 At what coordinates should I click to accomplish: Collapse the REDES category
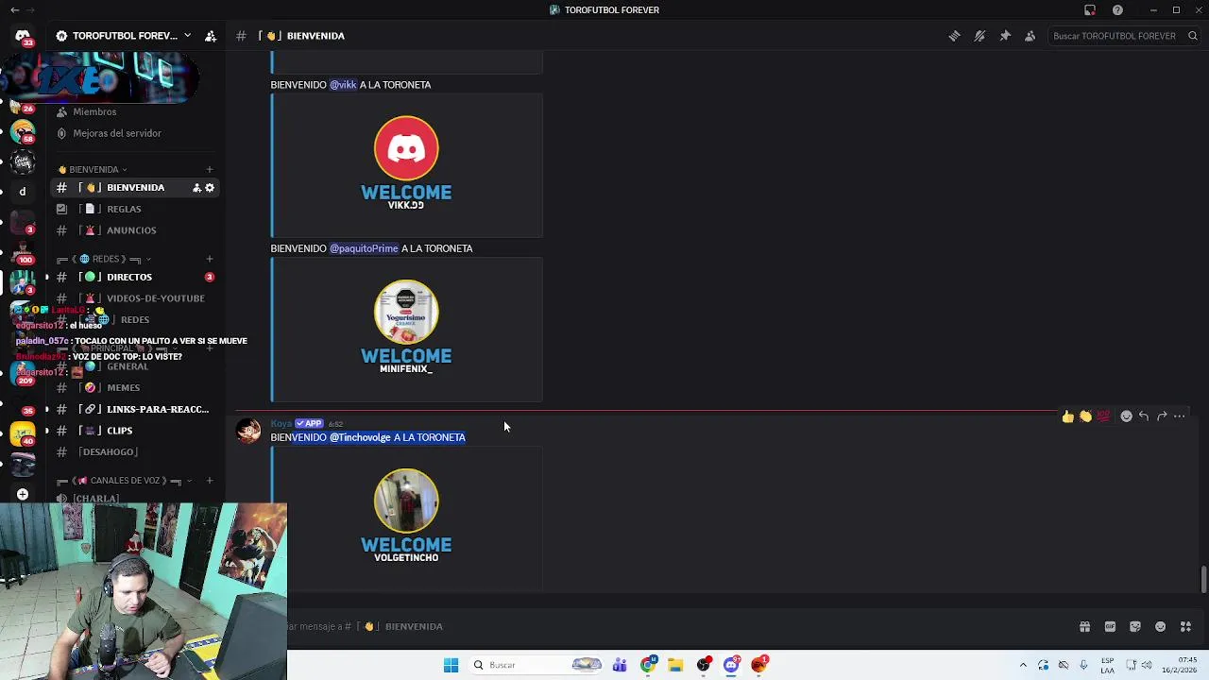(x=104, y=259)
